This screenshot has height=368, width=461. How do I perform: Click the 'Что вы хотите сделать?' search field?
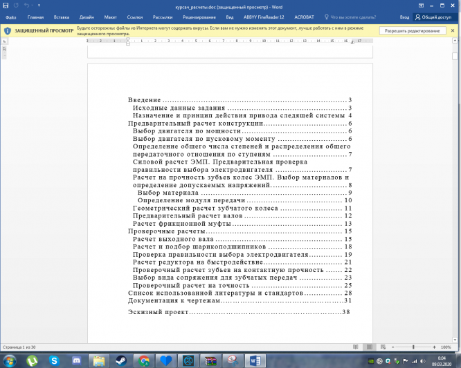[353, 17]
